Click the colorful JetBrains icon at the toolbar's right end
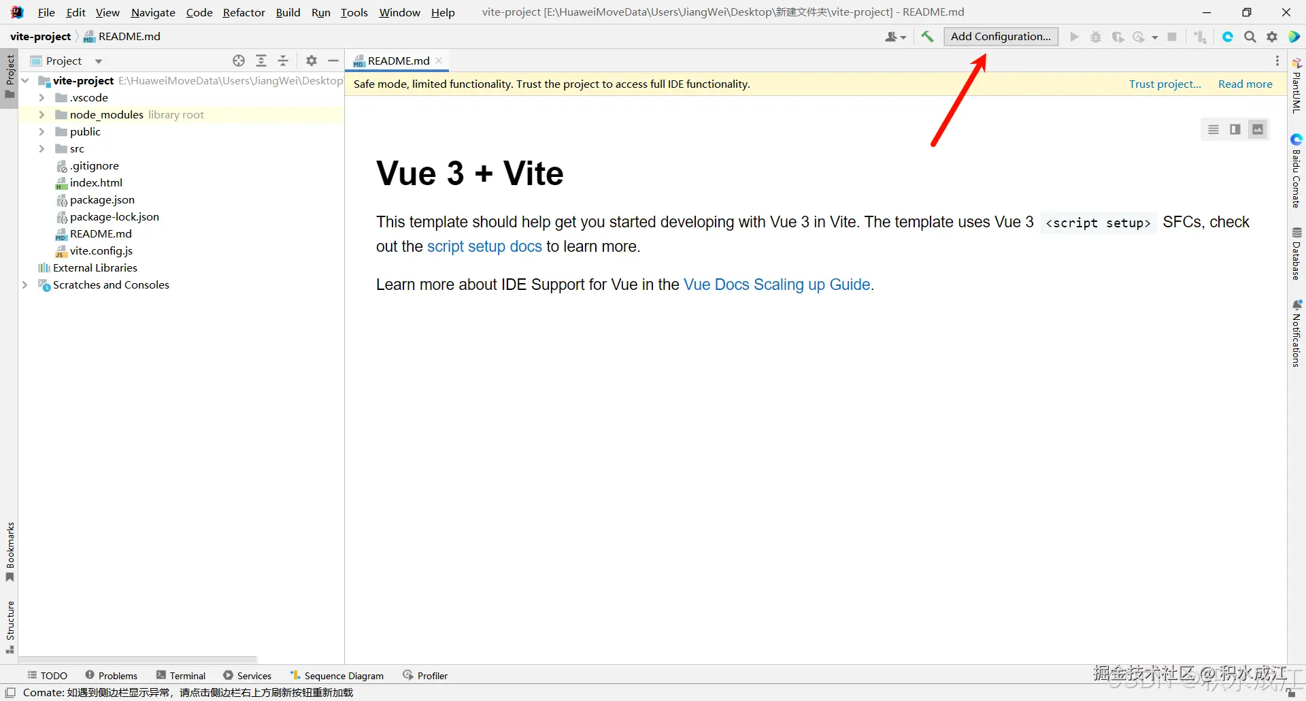 [1294, 37]
